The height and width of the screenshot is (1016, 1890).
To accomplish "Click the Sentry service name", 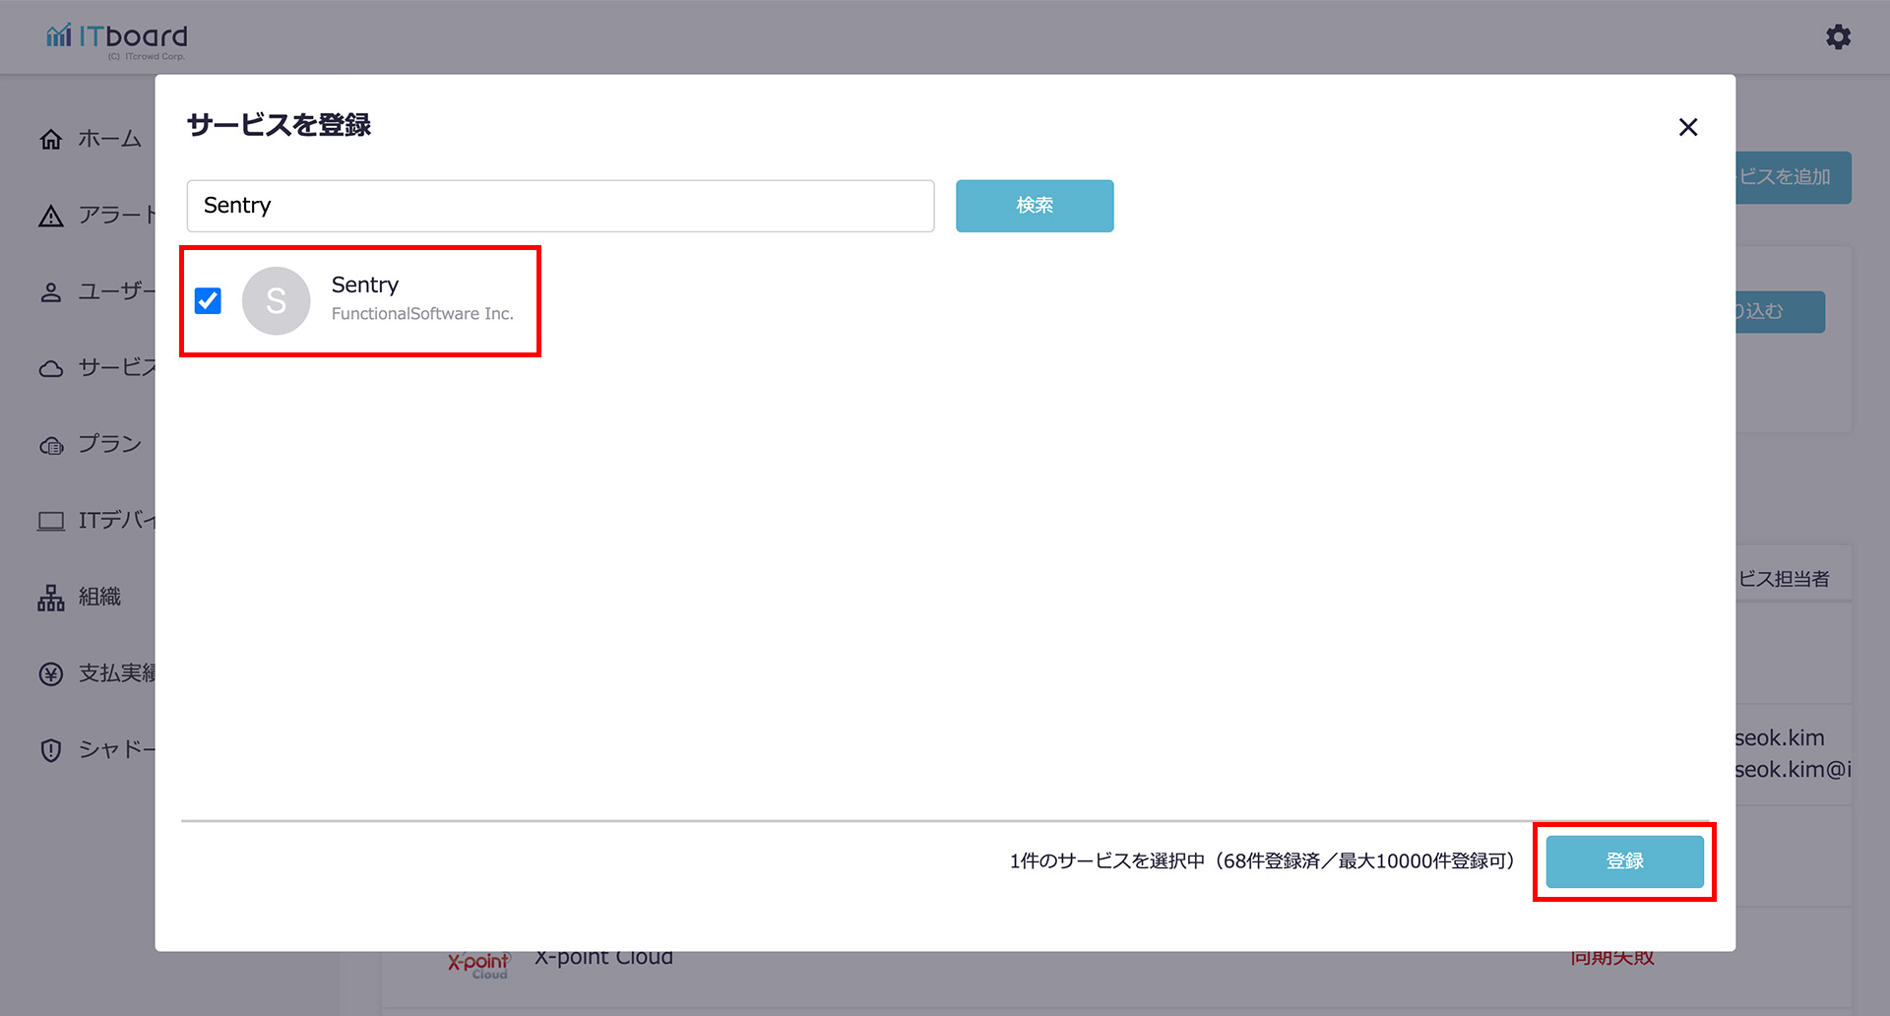I will [x=365, y=286].
